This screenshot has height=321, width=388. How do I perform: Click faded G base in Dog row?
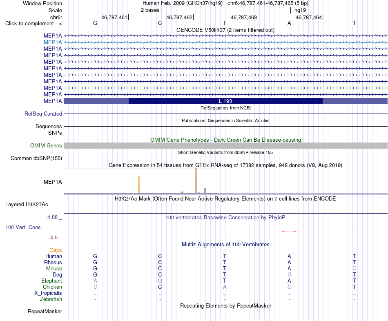pos(290,275)
